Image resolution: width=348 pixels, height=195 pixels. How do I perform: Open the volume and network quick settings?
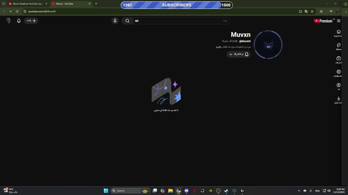tap(327, 191)
